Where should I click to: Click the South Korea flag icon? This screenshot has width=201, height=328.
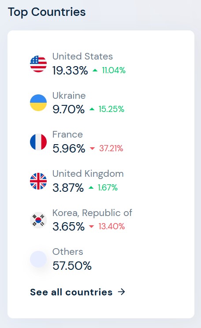tap(38, 220)
